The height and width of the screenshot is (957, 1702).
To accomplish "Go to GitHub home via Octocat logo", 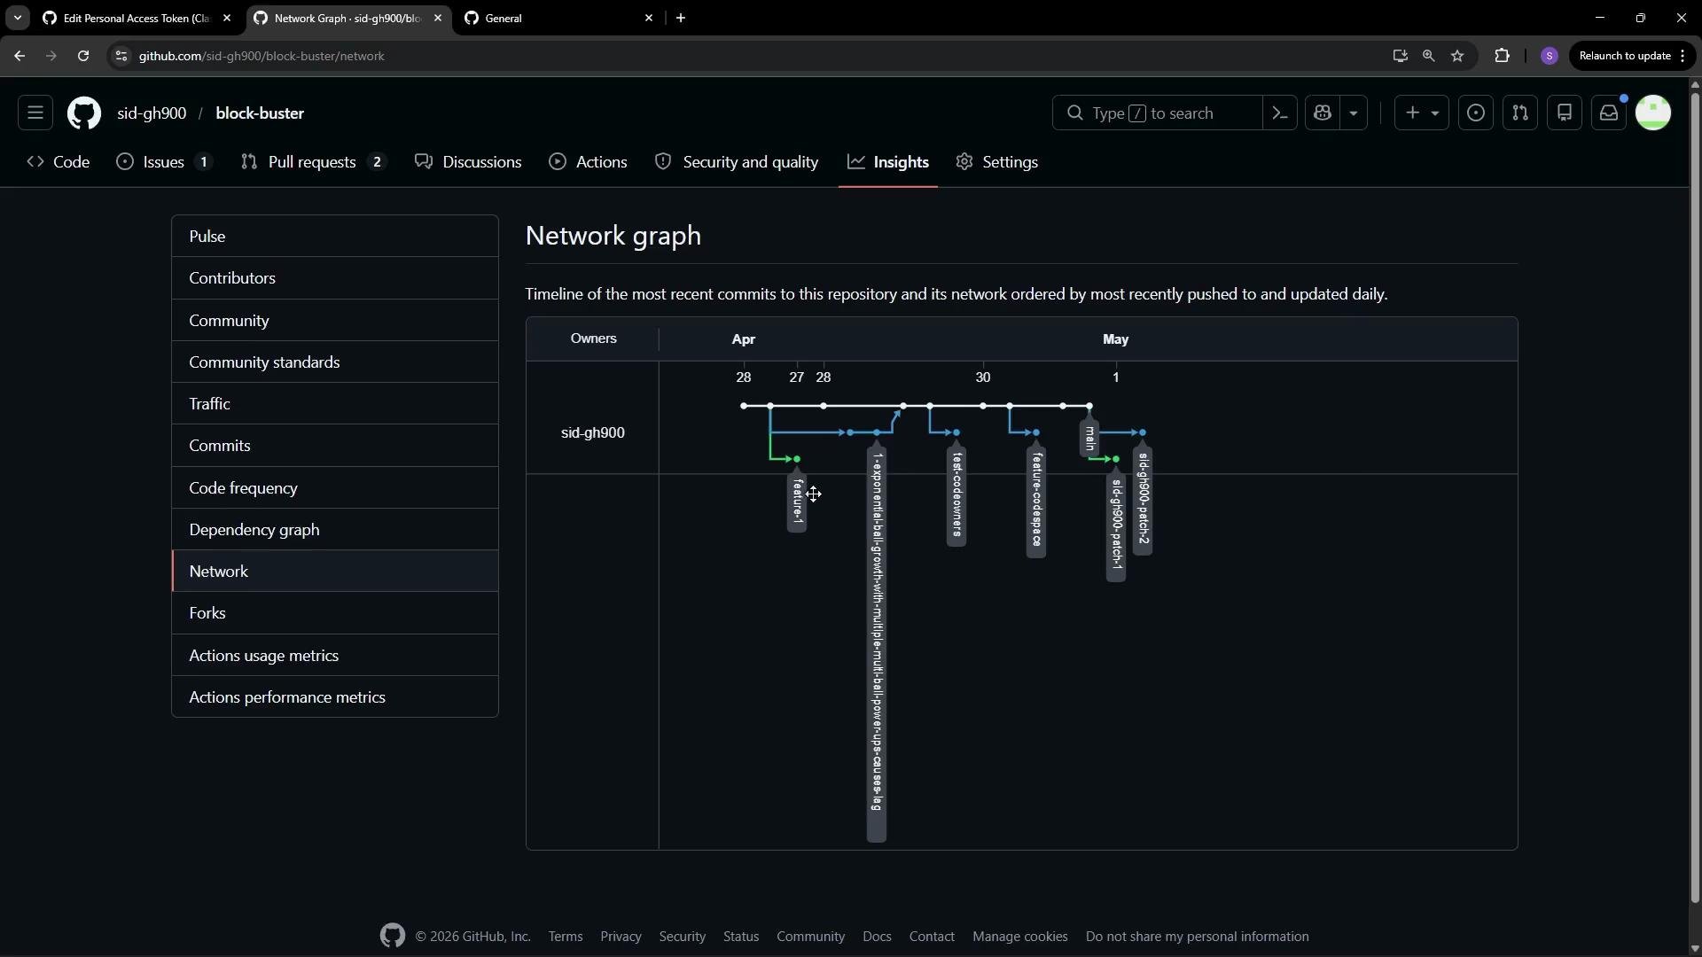I will coord(84,113).
